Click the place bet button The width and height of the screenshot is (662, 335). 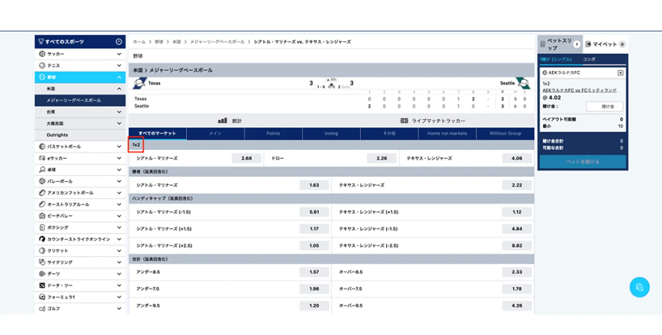pos(583,162)
